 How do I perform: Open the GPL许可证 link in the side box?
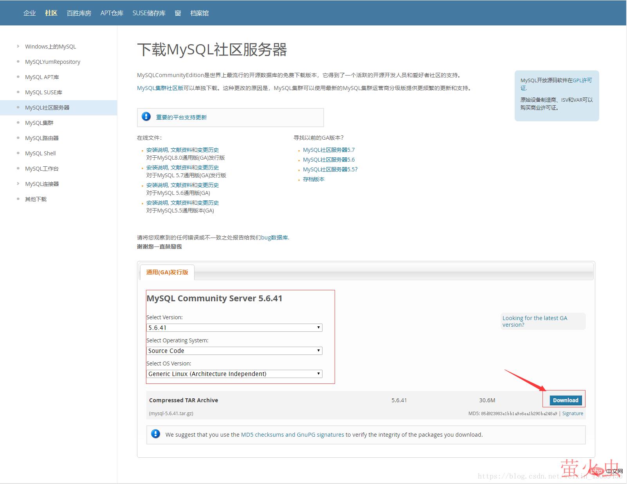(582, 80)
